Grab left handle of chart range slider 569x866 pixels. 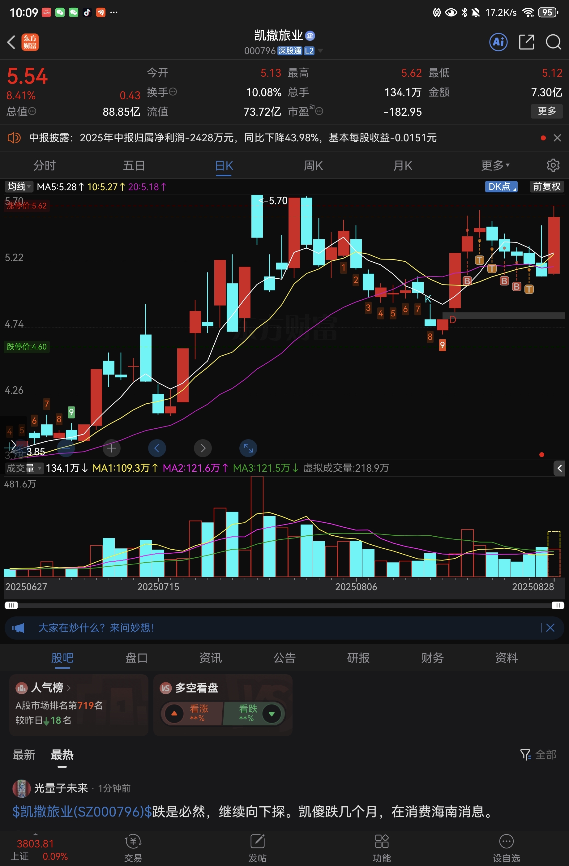(x=11, y=606)
